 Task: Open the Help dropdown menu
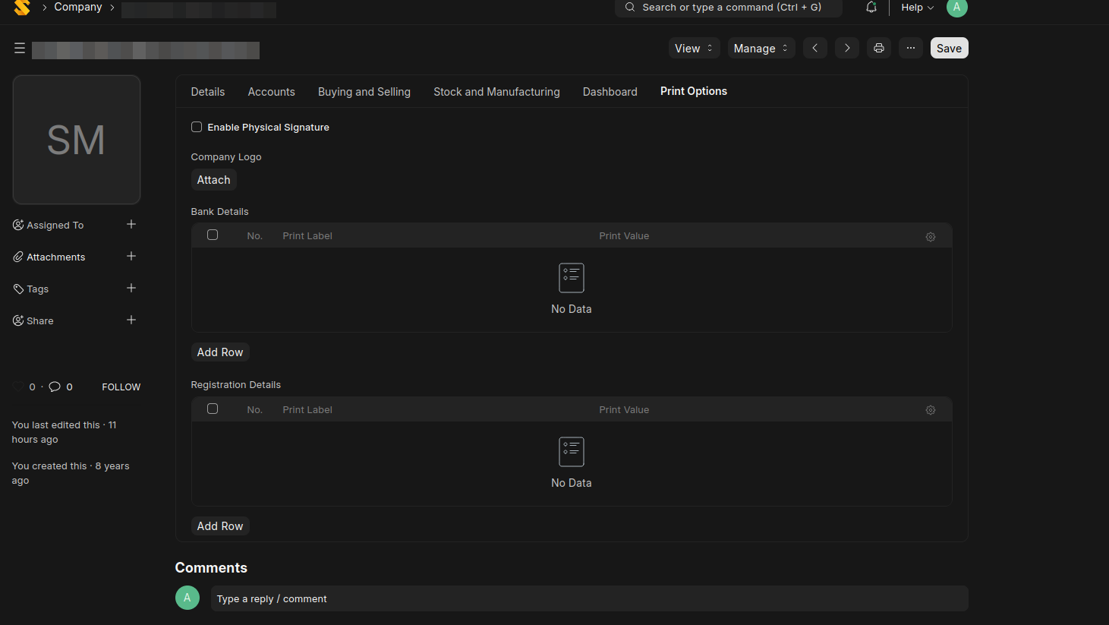coord(917,8)
